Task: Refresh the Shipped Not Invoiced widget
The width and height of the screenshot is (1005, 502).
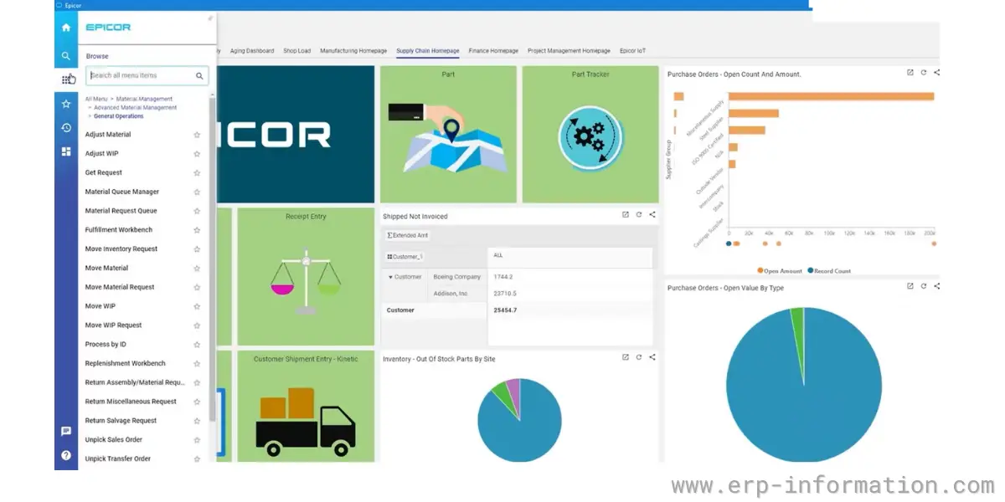Action: pyautogui.click(x=638, y=215)
